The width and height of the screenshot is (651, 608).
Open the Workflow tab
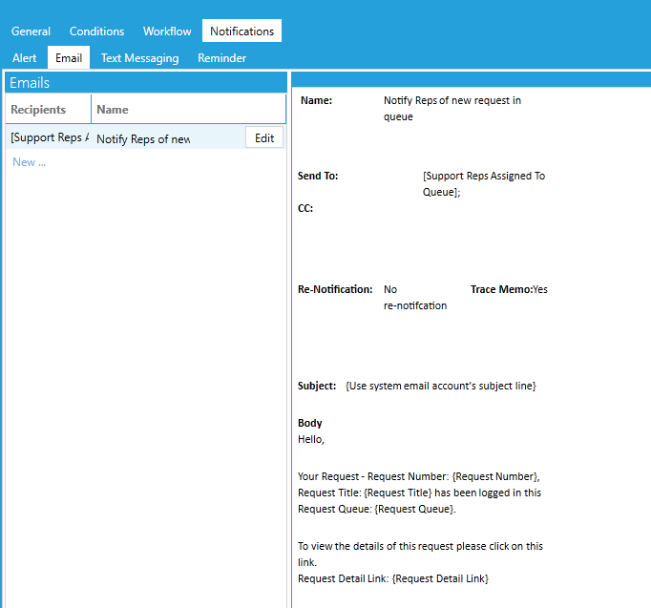click(x=167, y=31)
